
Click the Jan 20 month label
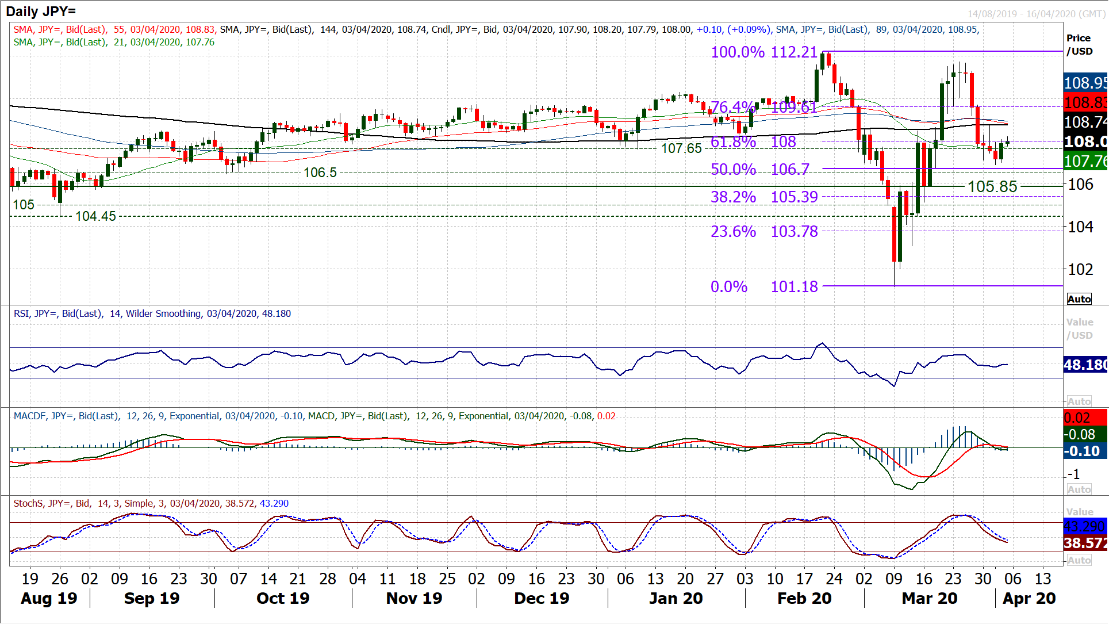(676, 598)
